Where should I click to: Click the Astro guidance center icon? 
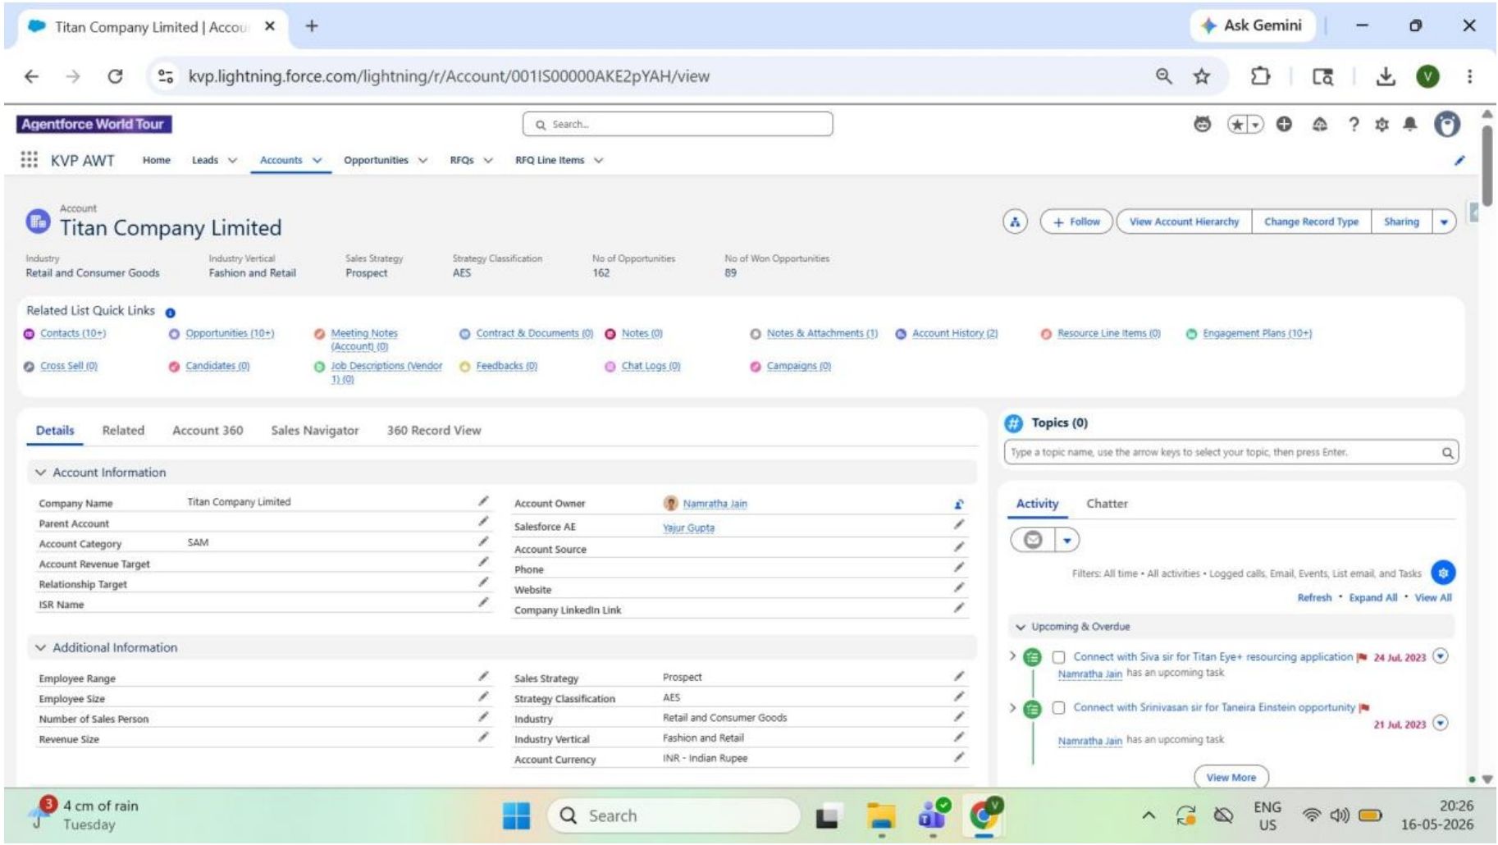1202,125
